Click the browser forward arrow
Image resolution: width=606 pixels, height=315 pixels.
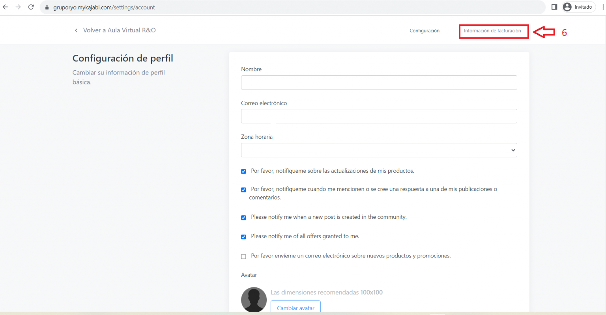pos(18,7)
